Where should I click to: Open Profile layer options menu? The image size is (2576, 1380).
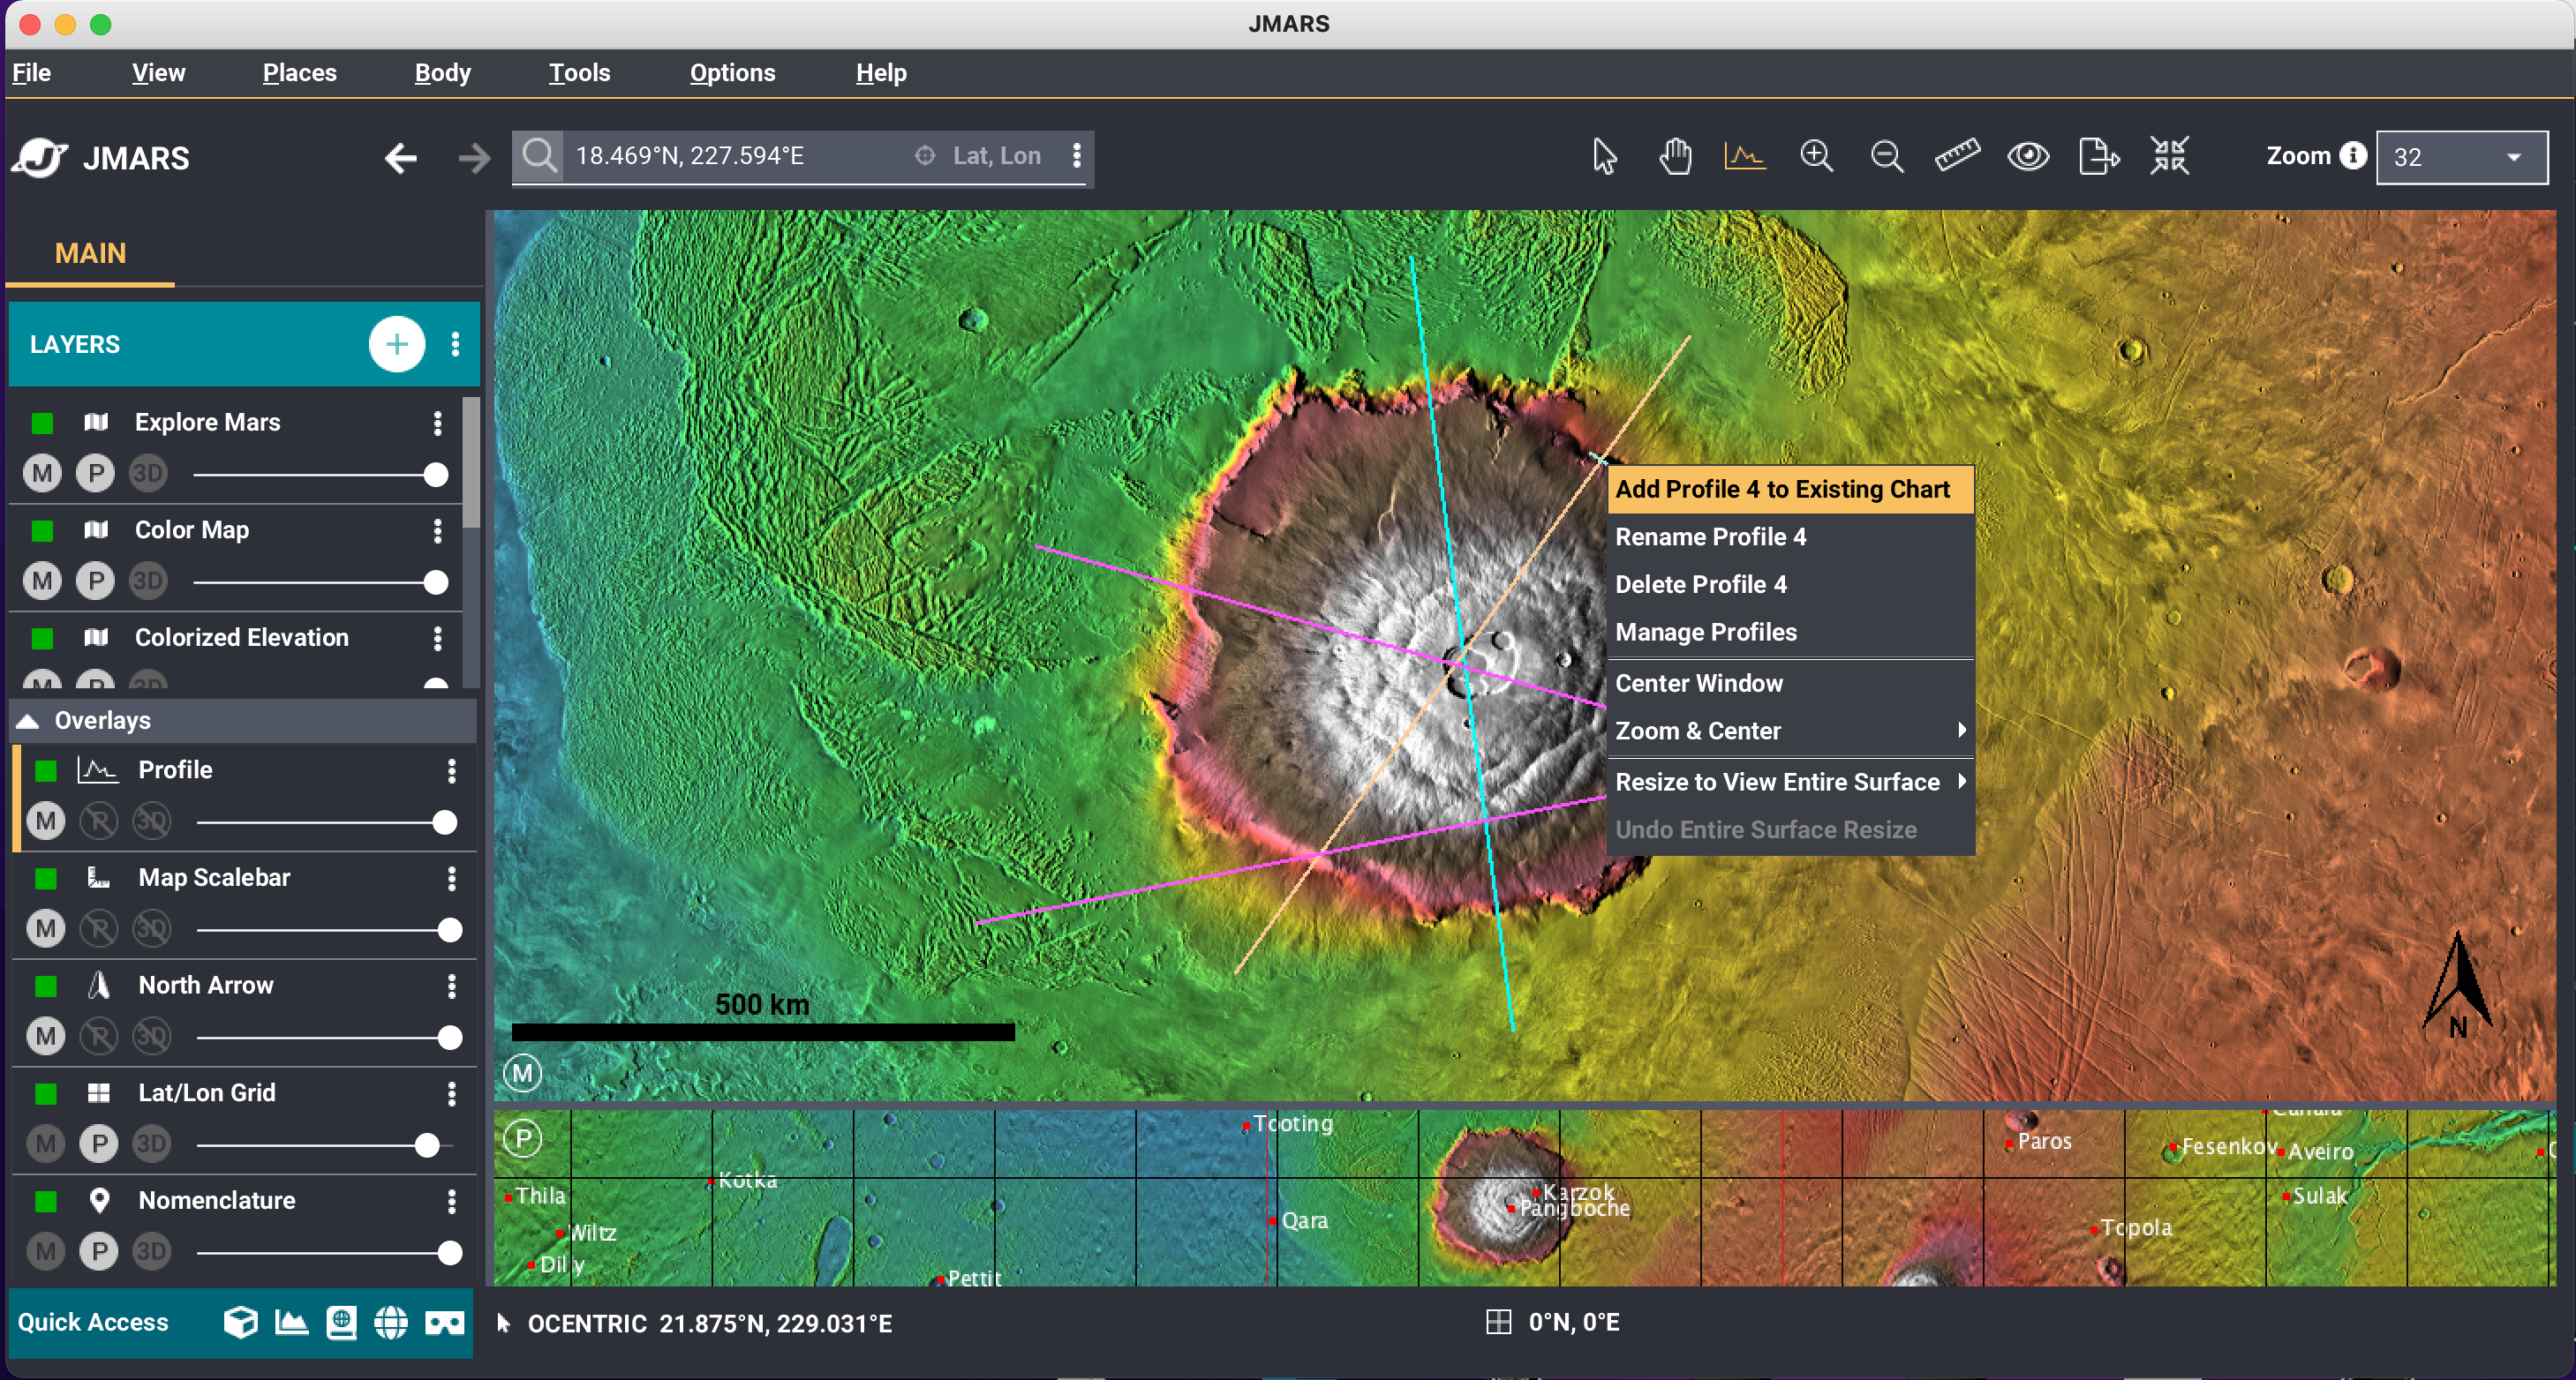click(452, 770)
